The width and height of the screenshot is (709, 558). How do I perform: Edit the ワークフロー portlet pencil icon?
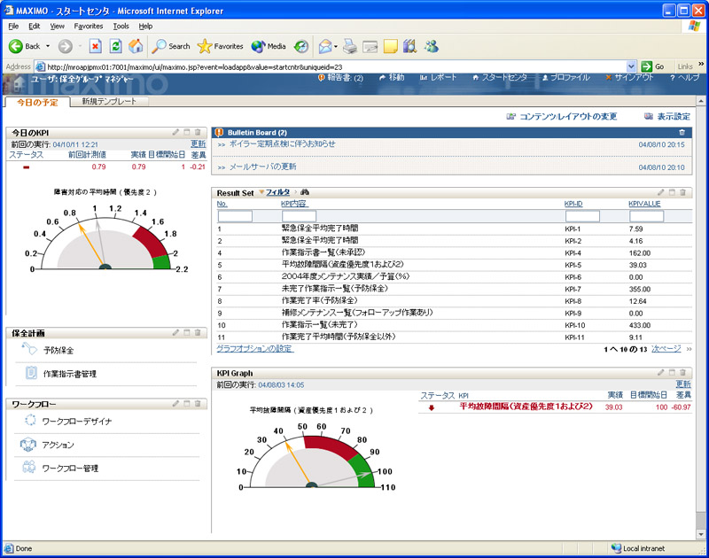[x=175, y=404]
